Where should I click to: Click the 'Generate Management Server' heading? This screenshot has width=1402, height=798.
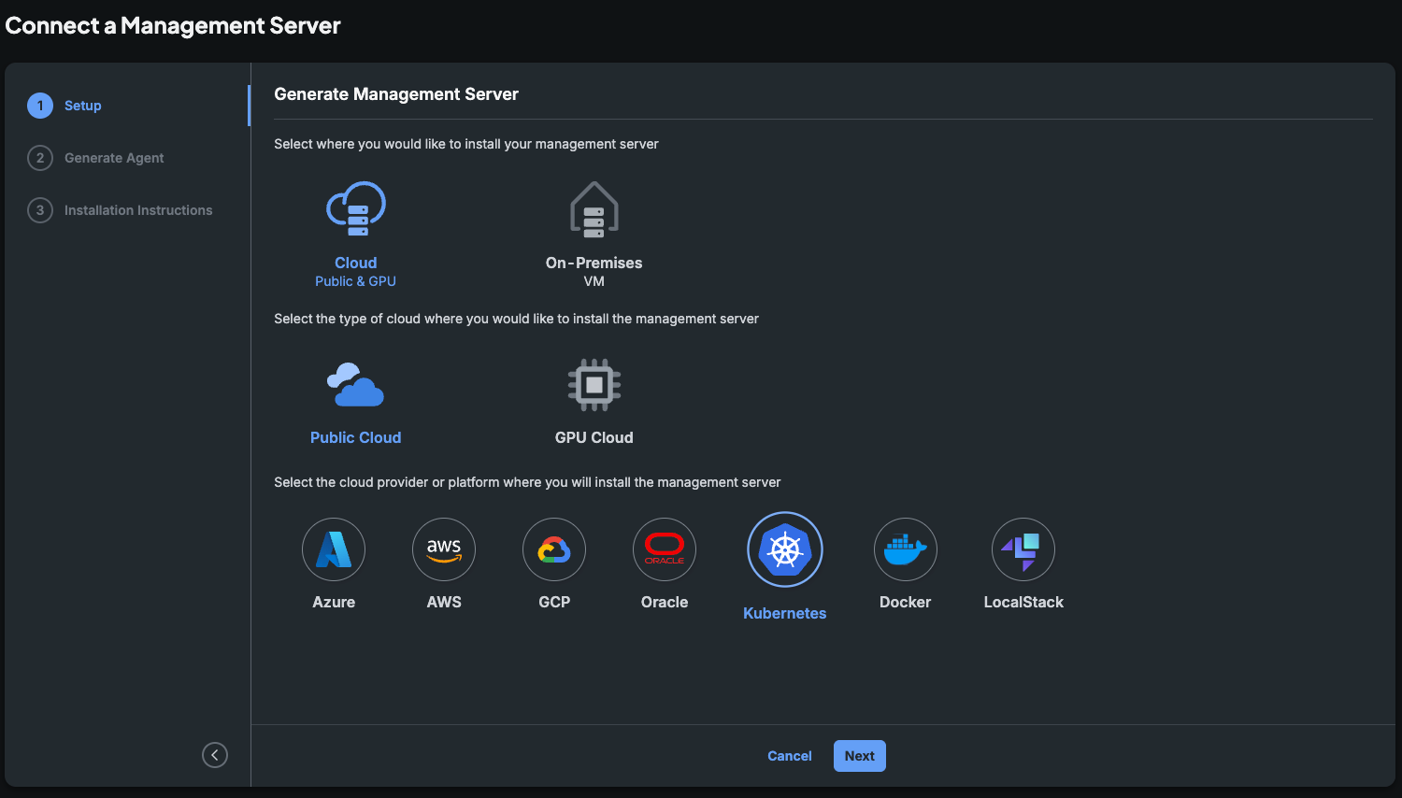pyautogui.click(x=396, y=94)
